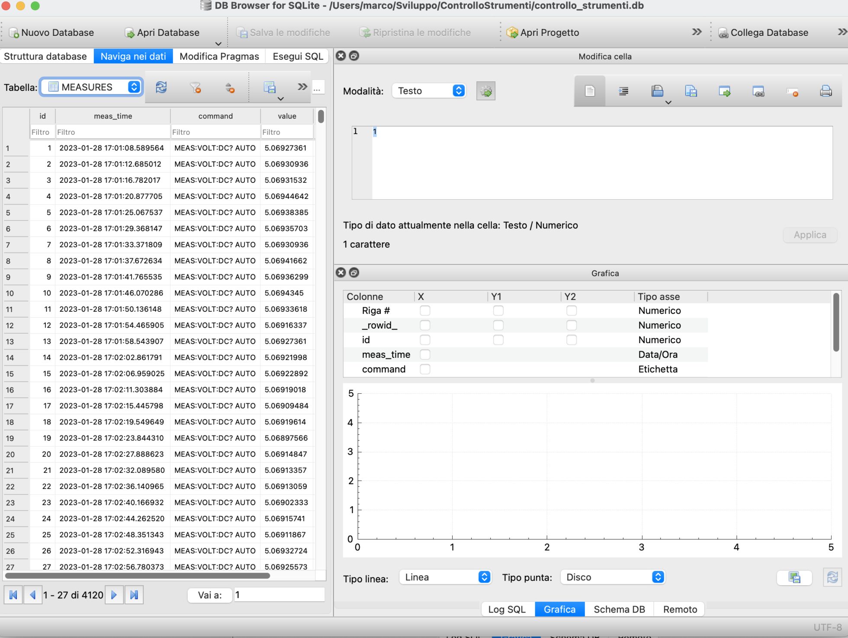Check Y2 for Riga # row
Screen dimensions: 848x638
pos(572,310)
